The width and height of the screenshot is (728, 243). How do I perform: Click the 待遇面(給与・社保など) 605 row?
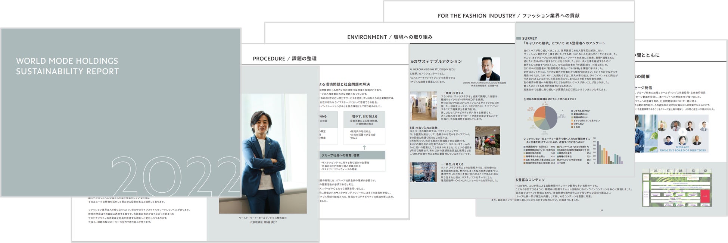tap(539, 146)
